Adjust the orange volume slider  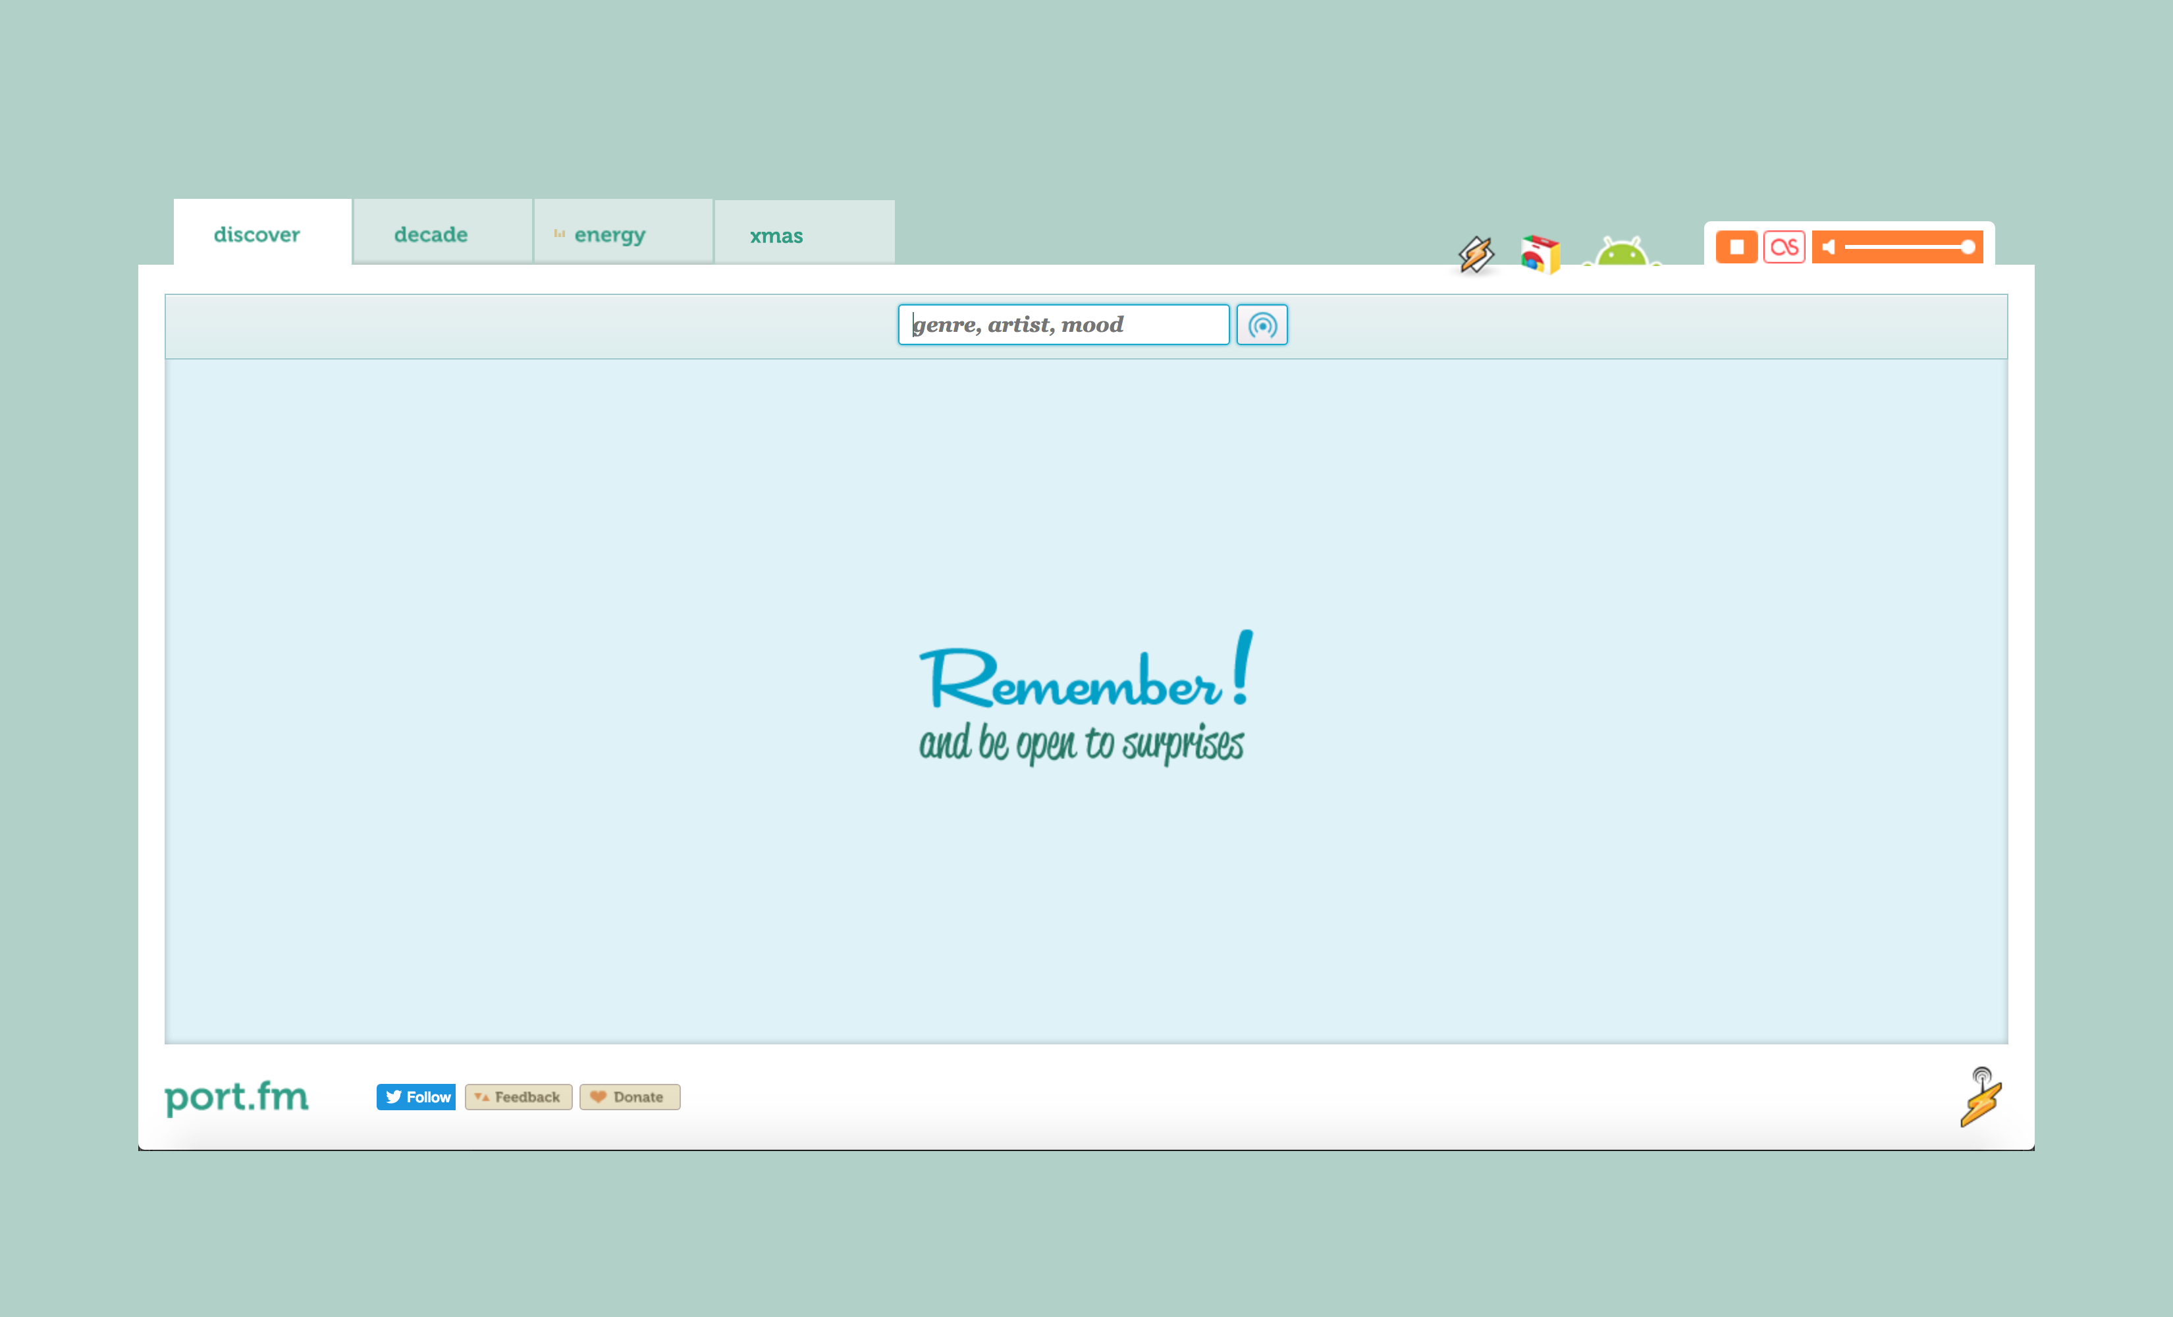pos(1910,247)
